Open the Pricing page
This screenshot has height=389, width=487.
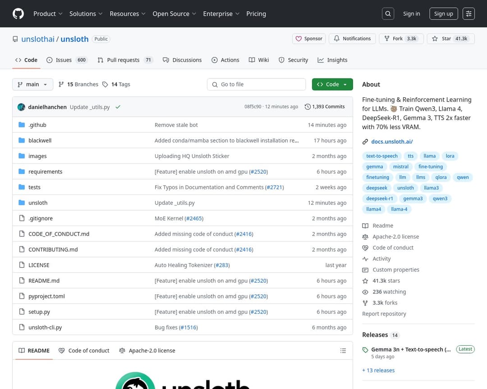(x=256, y=14)
